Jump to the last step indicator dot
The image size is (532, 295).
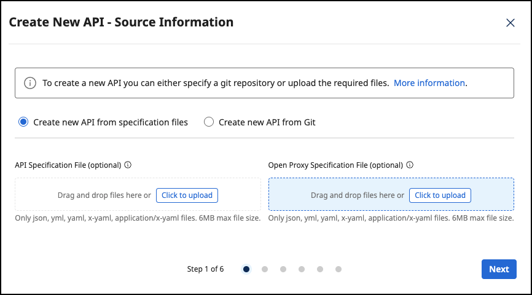pos(338,269)
